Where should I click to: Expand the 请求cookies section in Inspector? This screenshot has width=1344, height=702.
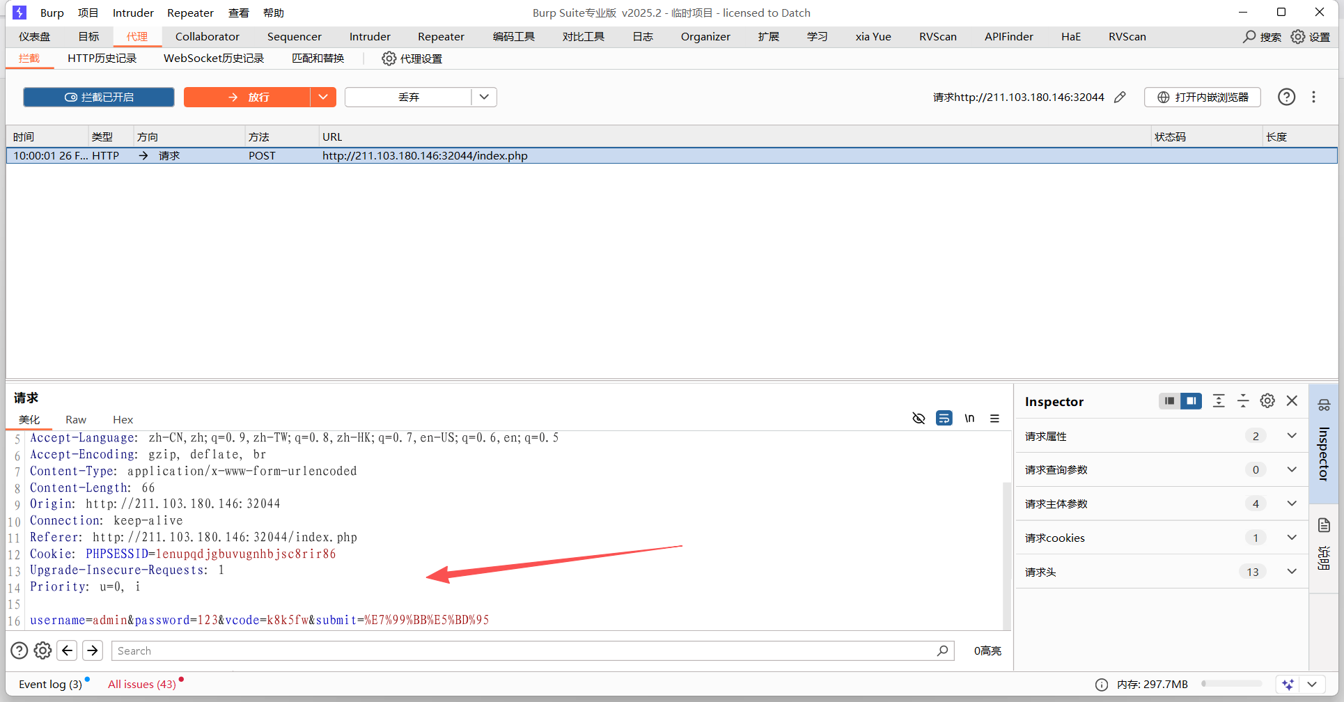1292,538
